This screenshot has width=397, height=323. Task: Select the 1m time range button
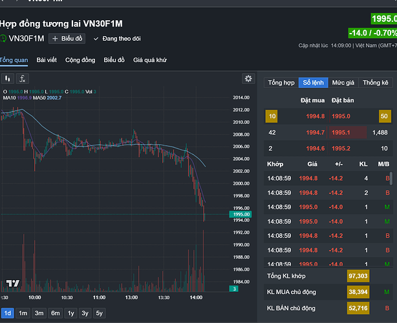[23, 313]
